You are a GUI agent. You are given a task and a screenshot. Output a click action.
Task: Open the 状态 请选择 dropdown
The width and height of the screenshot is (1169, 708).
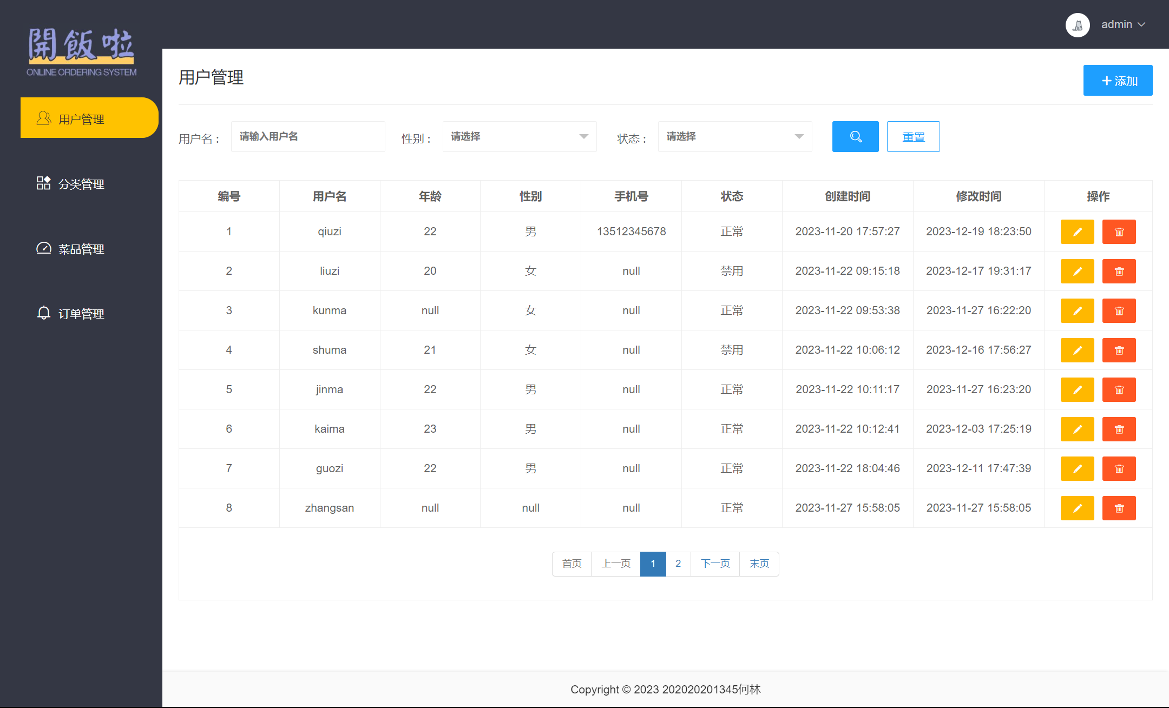tap(734, 136)
